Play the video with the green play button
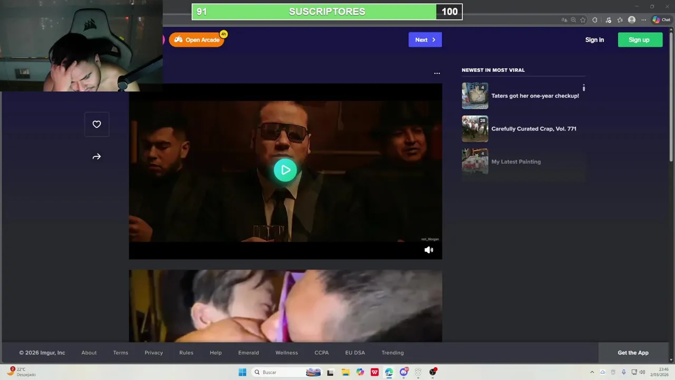675x380 pixels. tap(285, 170)
